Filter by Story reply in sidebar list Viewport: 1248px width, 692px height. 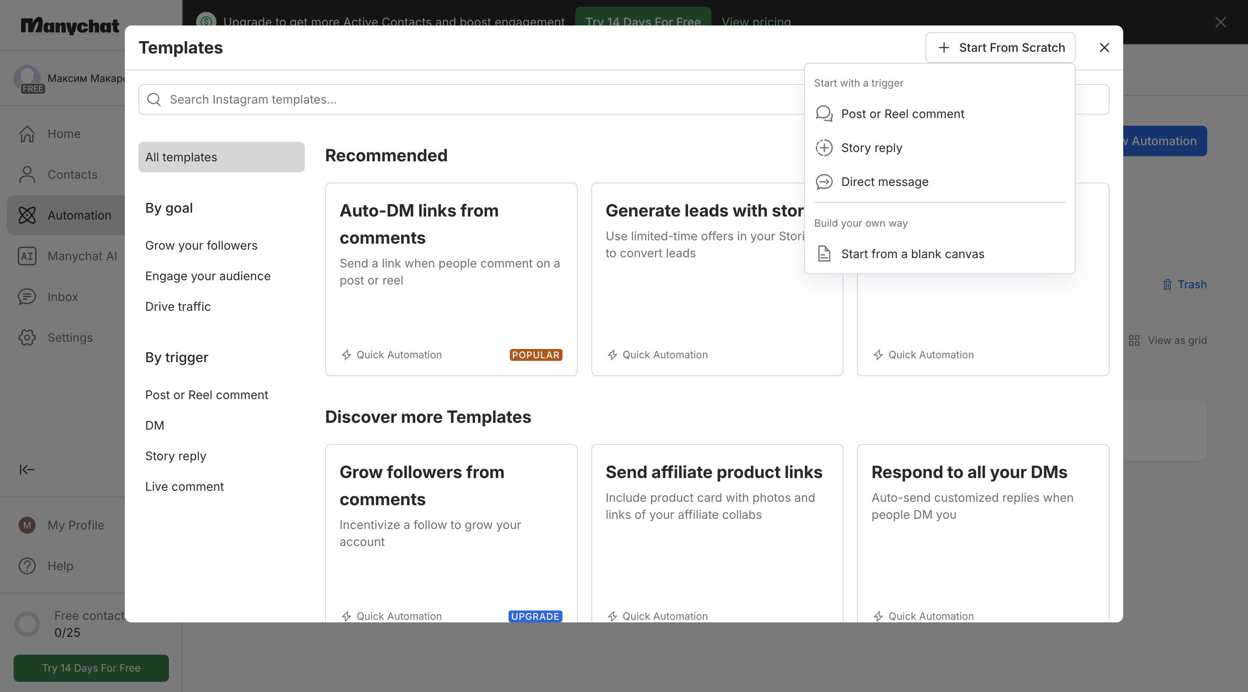175,456
